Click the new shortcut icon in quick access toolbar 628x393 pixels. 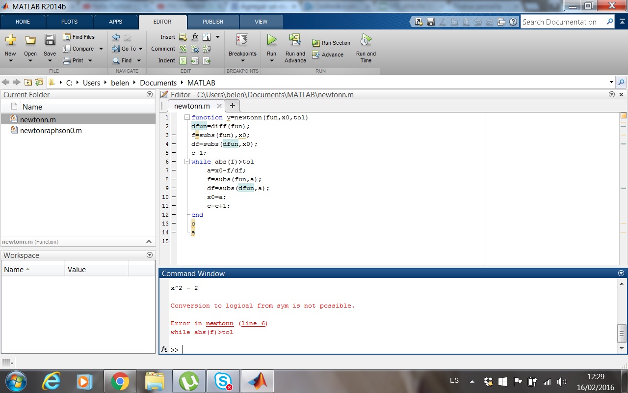(419, 22)
